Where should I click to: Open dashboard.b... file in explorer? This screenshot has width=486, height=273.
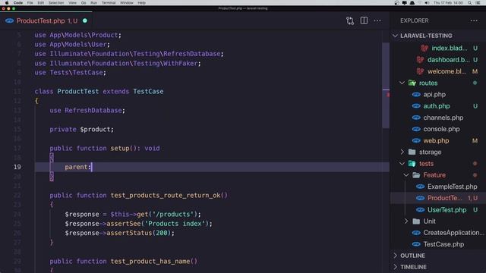tap(449, 60)
